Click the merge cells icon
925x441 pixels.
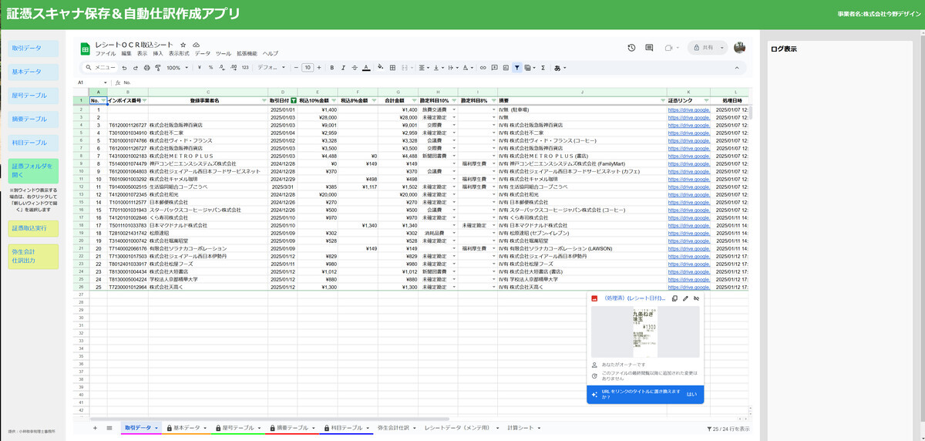click(405, 68)
